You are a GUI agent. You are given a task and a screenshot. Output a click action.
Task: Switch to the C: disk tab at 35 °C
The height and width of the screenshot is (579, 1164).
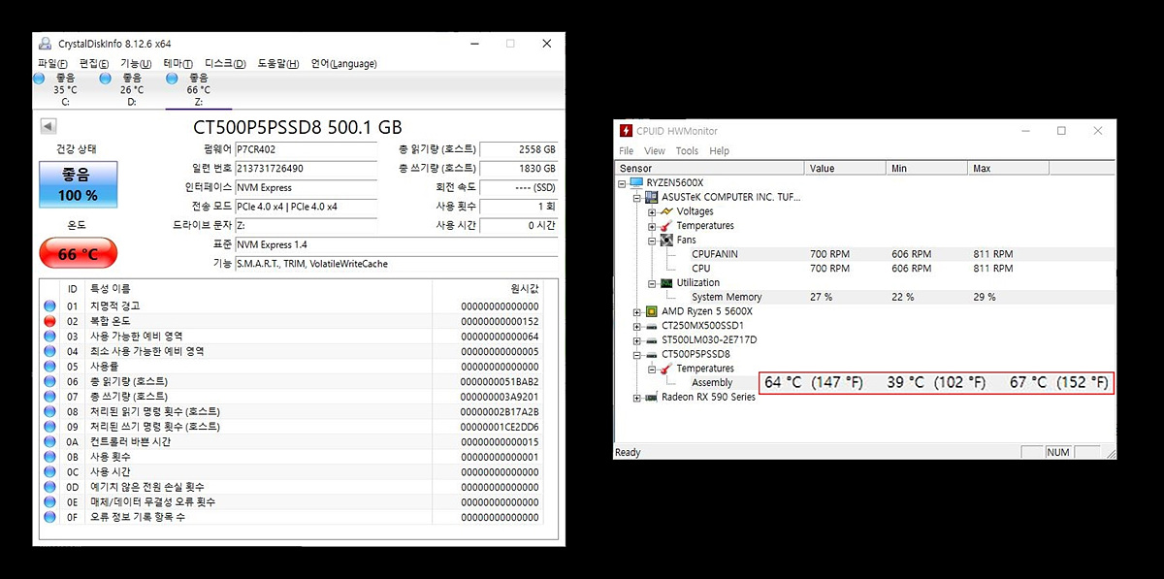pos(65,89)
